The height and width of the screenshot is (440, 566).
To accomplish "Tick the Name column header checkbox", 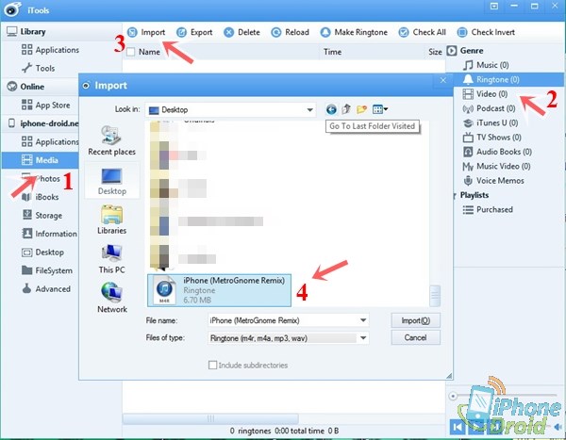I will [x=131, y=52].
